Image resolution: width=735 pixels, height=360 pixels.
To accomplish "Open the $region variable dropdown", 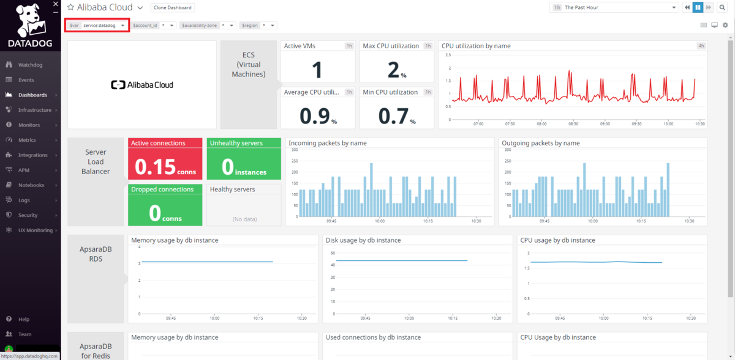I will [258, 26].
